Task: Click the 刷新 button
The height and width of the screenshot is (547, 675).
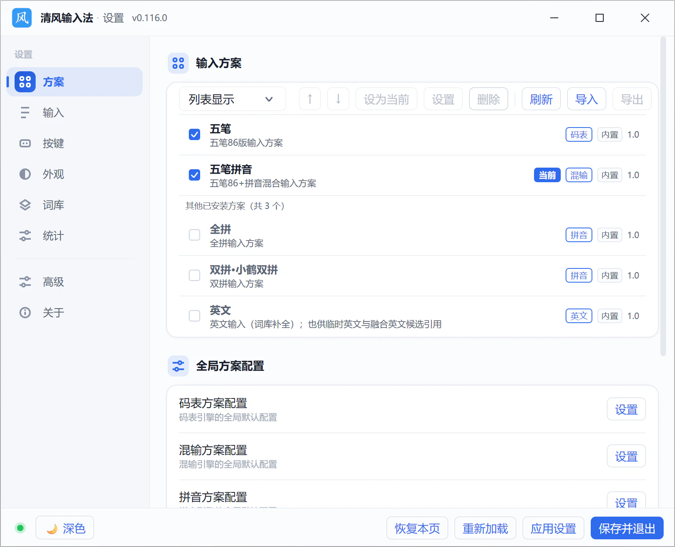Action: point(541,99)
